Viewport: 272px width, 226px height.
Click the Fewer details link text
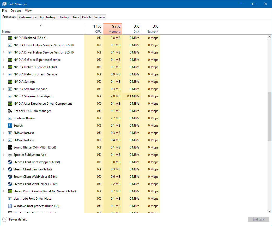point(18,219)
